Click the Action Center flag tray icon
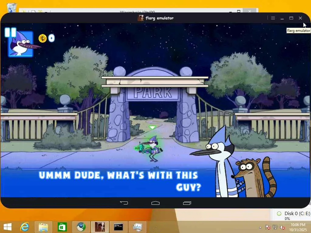311x233 pixels. click(268, 227)
